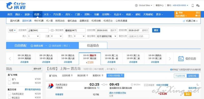The image size is (204, 99).
Task: Switch to 不含税价格 price toggle
Action: tap(180, 76)
